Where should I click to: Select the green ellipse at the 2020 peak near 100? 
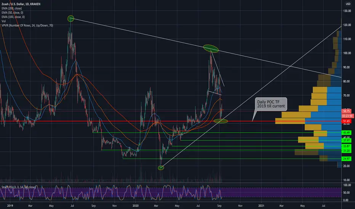[x=211, y=49]
